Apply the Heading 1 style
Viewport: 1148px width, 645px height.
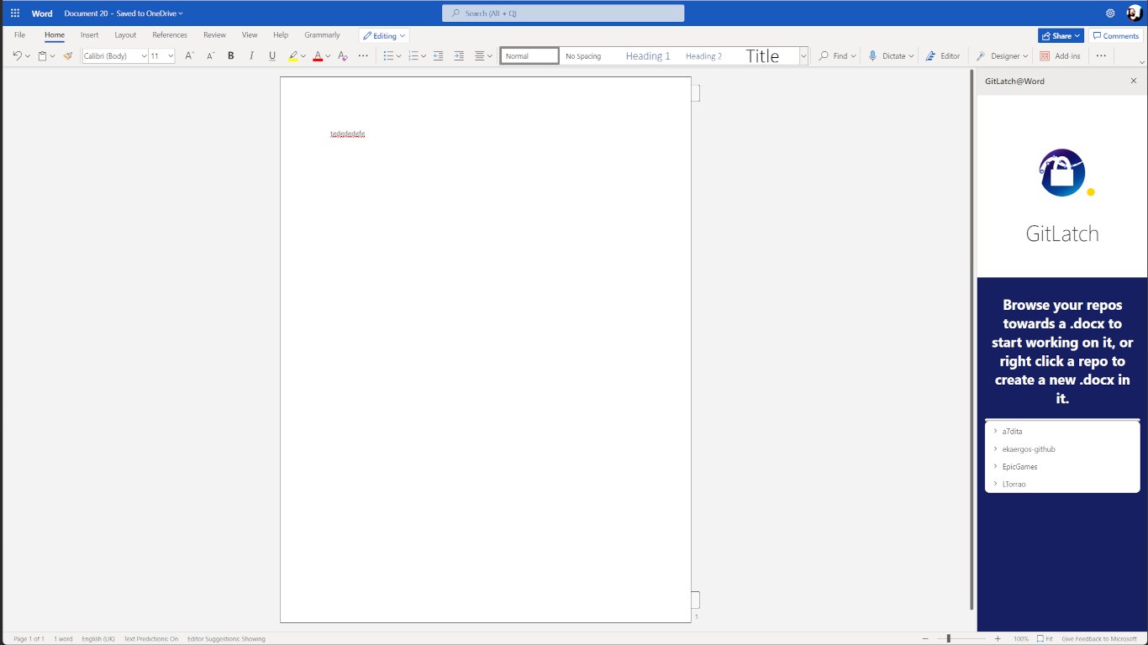point(648,56)
